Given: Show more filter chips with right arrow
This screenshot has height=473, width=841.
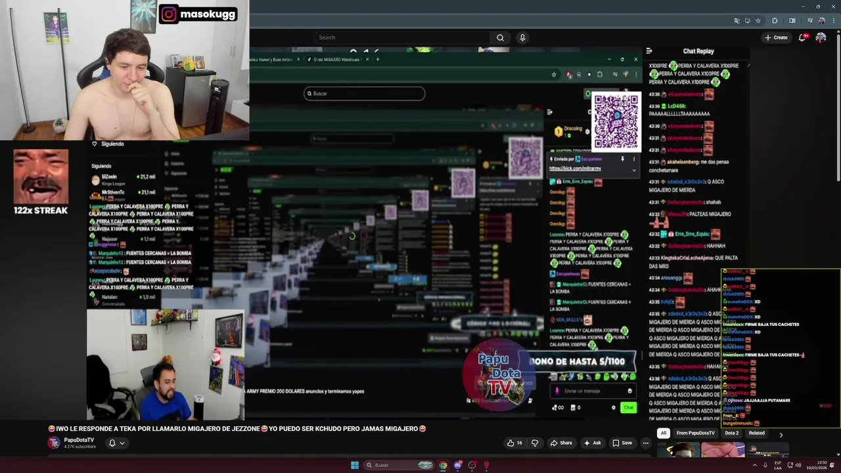Looking at the screenshot, I should click(781, 434).
